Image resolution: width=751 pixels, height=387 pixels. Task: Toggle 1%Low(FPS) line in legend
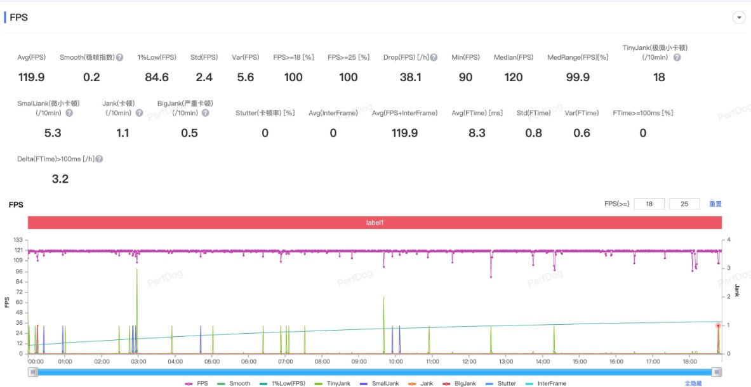[x=284, y=383]
